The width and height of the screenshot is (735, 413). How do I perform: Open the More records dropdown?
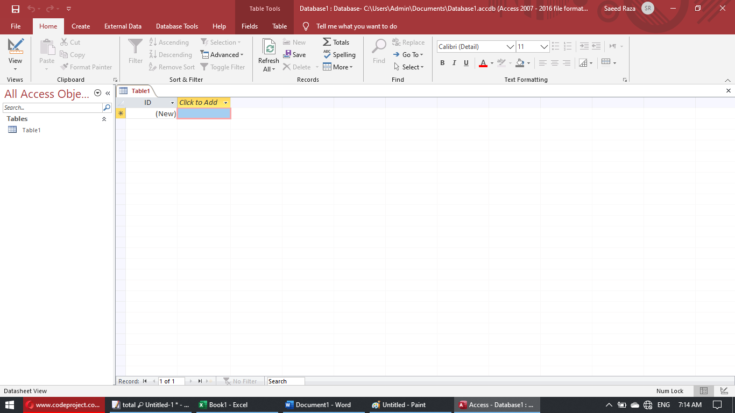point(337,67)
